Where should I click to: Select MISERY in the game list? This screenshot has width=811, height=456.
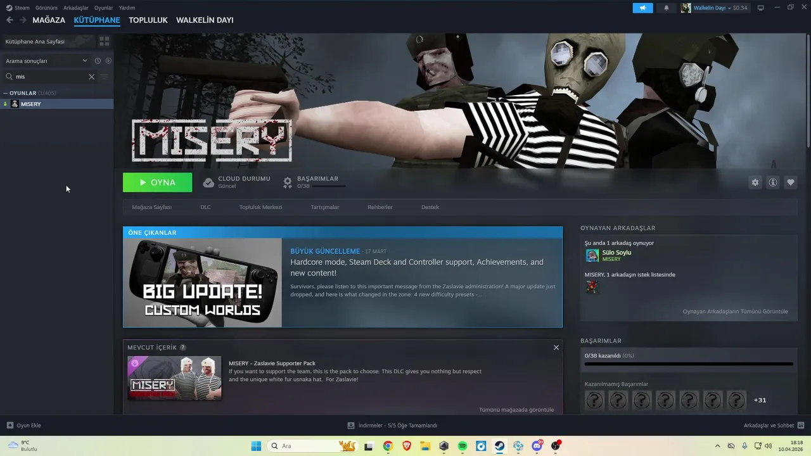pos(57,104)
